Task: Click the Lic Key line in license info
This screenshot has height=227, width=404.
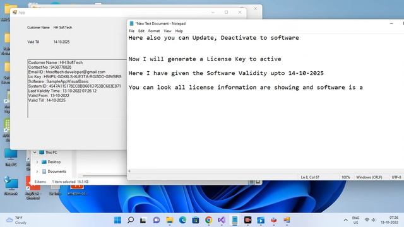Action: [74, 77]
